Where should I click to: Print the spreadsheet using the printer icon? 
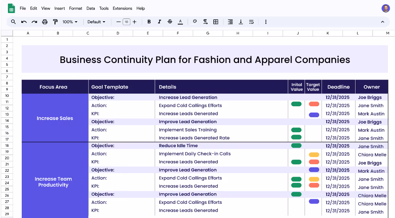tap(45, 22)
